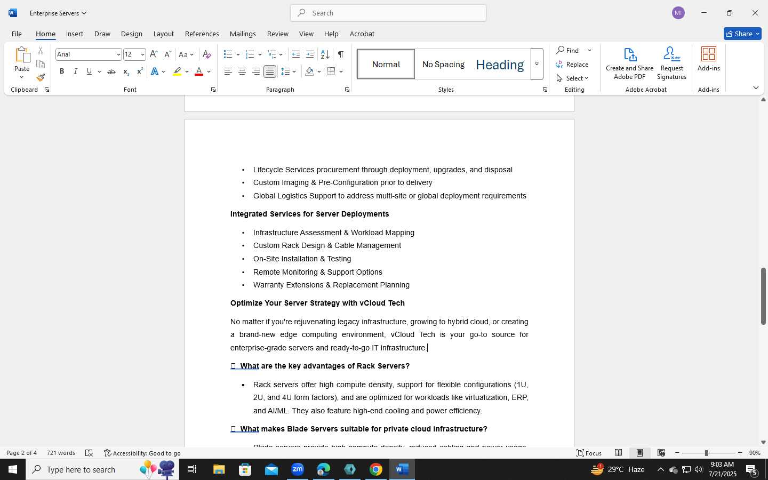The image size is (768, 480).
Task: Click the Cut scissors icon
Action: [41, 51]
